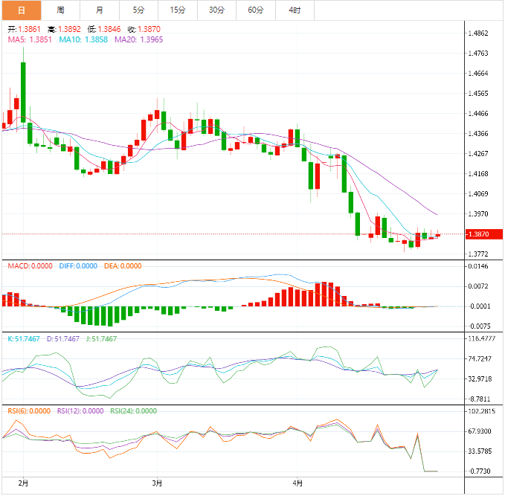Screen dimensions: 505x496
Task: Click the red 1.3870 current price tag
Action: pyautogui.click(x=481, y=234)
